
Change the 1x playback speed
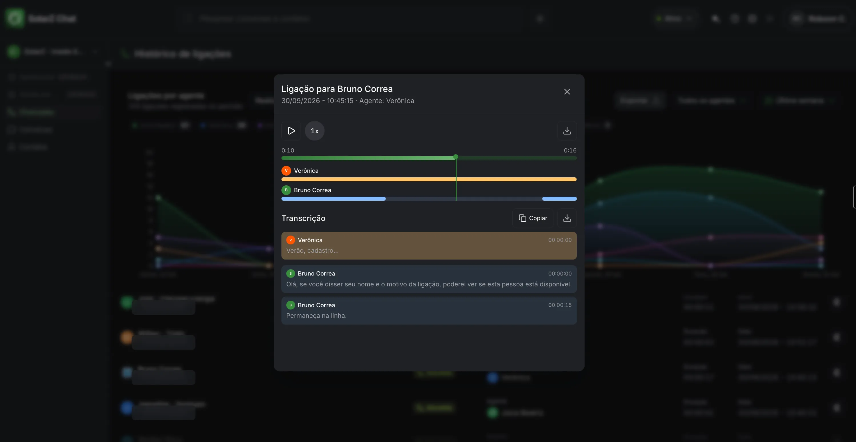click(x=314, y=131)
